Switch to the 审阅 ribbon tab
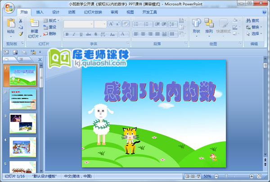270x182 pixels. [x=114, y=12]
